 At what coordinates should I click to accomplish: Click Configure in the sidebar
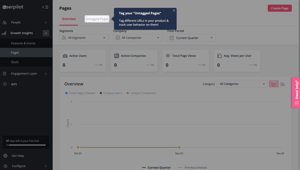tap(19, 166)
